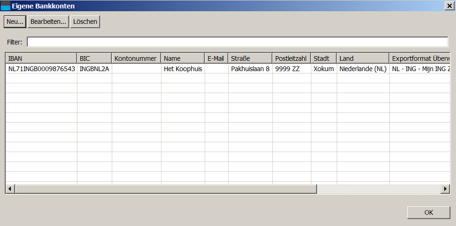Screen dimensions: 456x226
Task: Select the street cell Pakhuislaan 8
Action: click(250, 69)
